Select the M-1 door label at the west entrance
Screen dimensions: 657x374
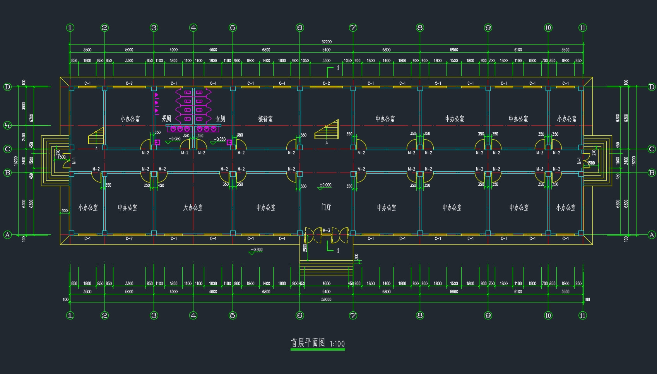[x=74, y=161]
